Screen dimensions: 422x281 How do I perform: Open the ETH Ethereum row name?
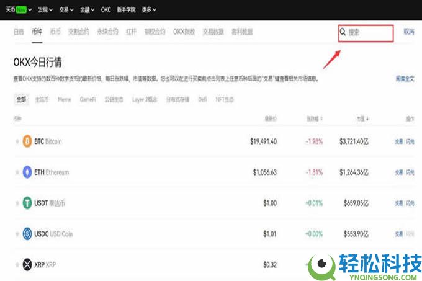pyautogui.click(x=52, y=172)
